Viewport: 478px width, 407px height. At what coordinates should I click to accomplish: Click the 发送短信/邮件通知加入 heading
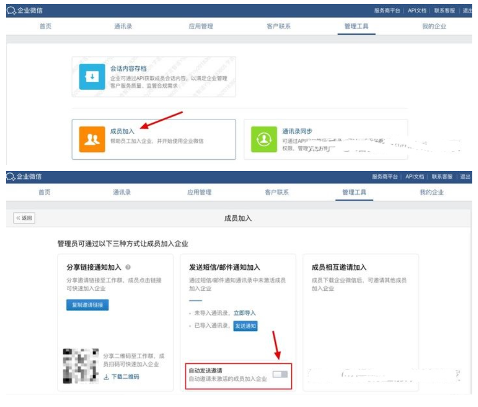click(x=225, y=267)
